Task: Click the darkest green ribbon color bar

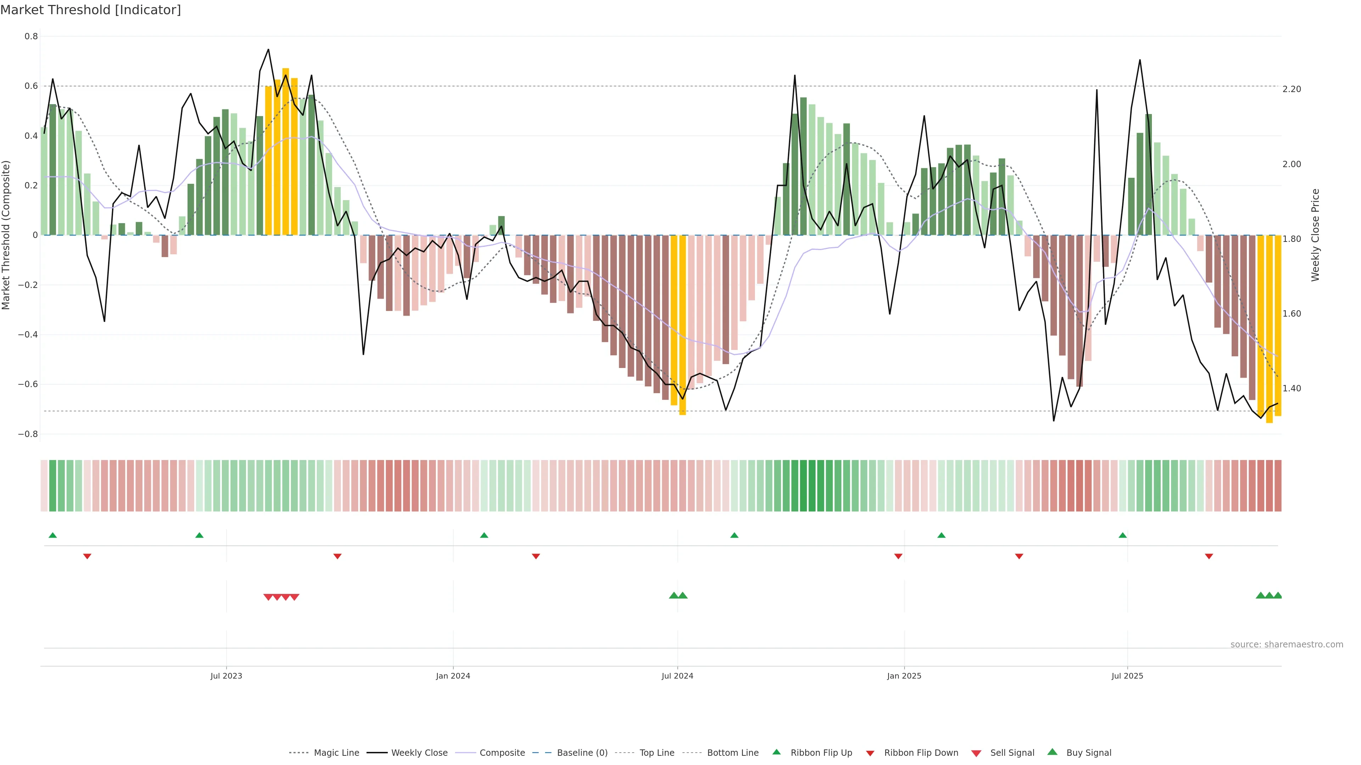Action: pyautogui.click(x=803, y=485)
